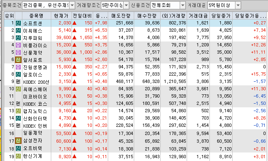
Task: Click the 신 icon beside 알서포트
Action: [x=18, y=60]
